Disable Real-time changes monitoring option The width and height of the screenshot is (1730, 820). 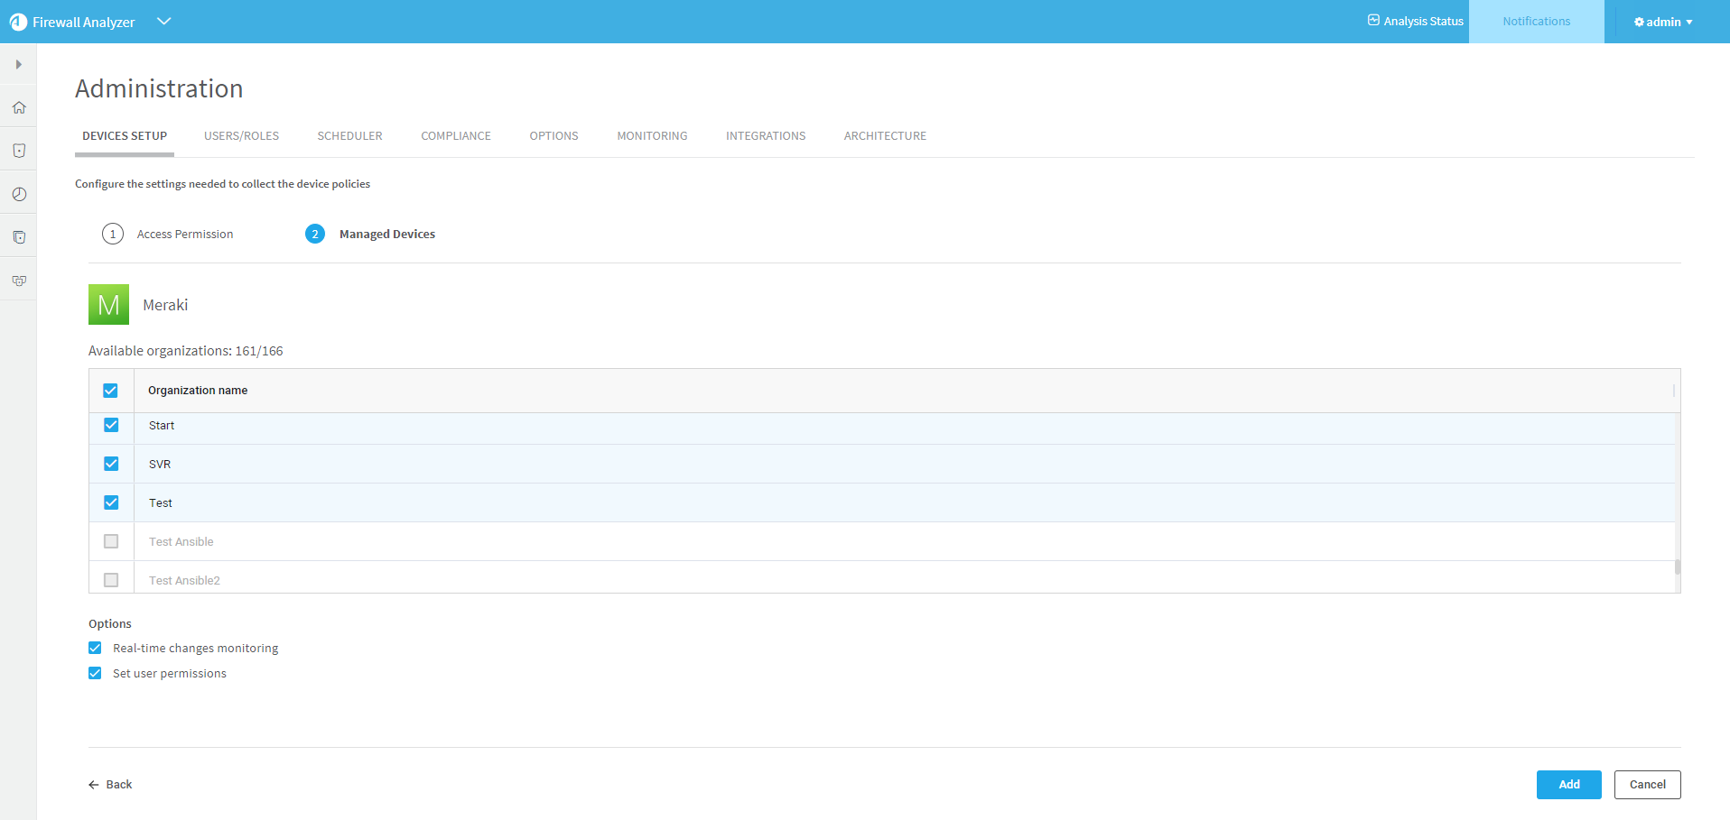95,649
